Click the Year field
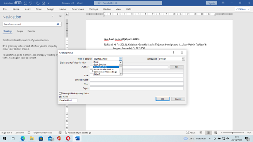Image resolution: width=253 pixels, height=142 pixels. coord(137,84)
